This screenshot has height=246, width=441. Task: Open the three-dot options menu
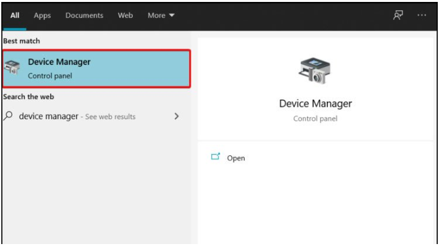coord(422,15)
